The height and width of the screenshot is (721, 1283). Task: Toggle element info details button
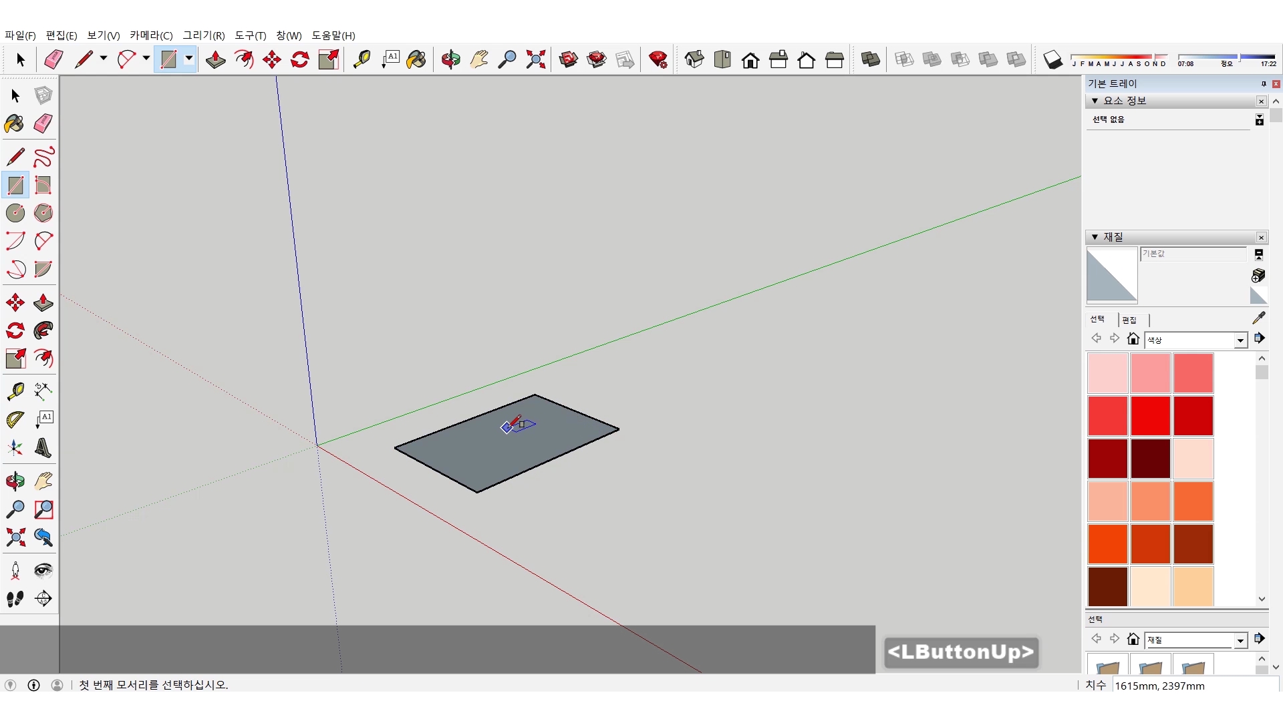[x=1259, y=119]
